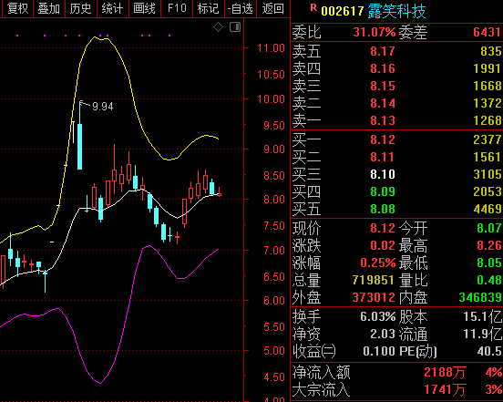Remove from watchlist via -自选
The image size is (503, 402).
click(241, 9)
